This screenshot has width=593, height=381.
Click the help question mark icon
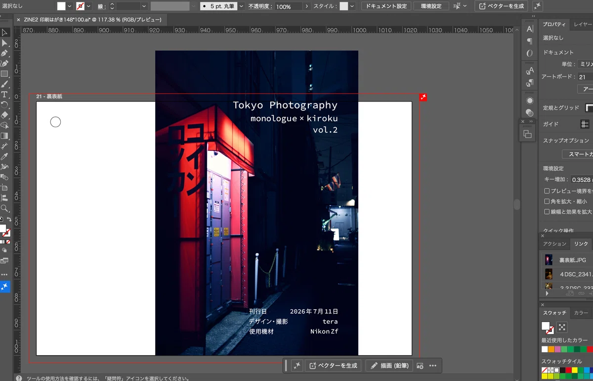coord(19,378)
